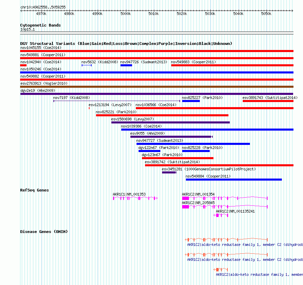Select the blue nsv947727 gain bar
This screenshot has width=303, height=285.
[x=193, y=144]
